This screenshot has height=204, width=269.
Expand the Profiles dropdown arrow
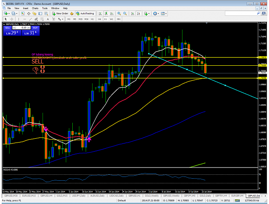tap(17, 13)
